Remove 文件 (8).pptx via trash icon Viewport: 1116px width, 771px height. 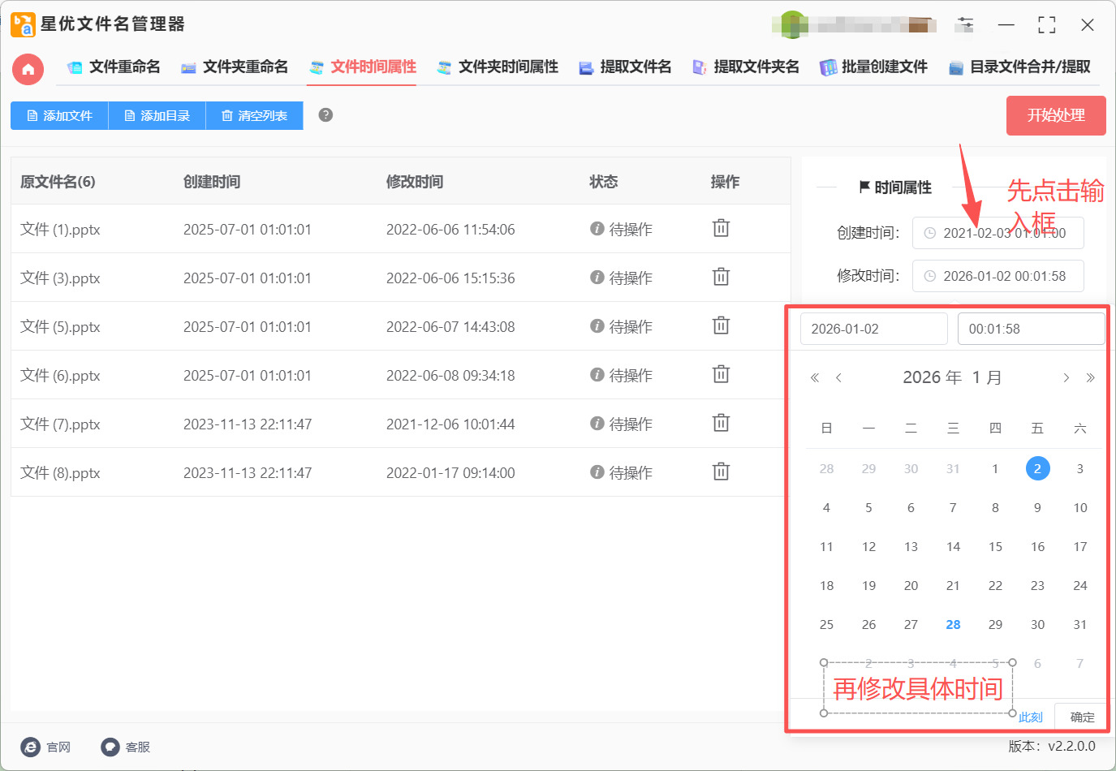click(x=721, y=472)
